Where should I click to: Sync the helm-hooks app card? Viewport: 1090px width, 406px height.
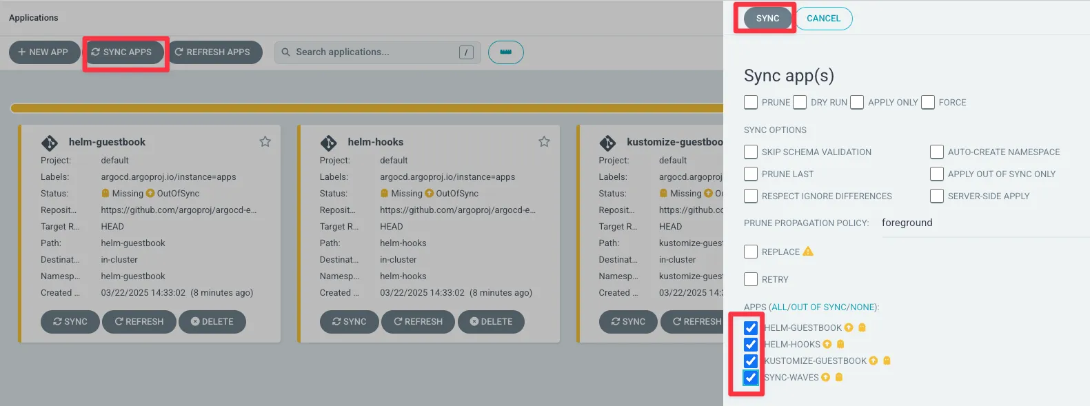pyautogui.click(x=350, y=322)
